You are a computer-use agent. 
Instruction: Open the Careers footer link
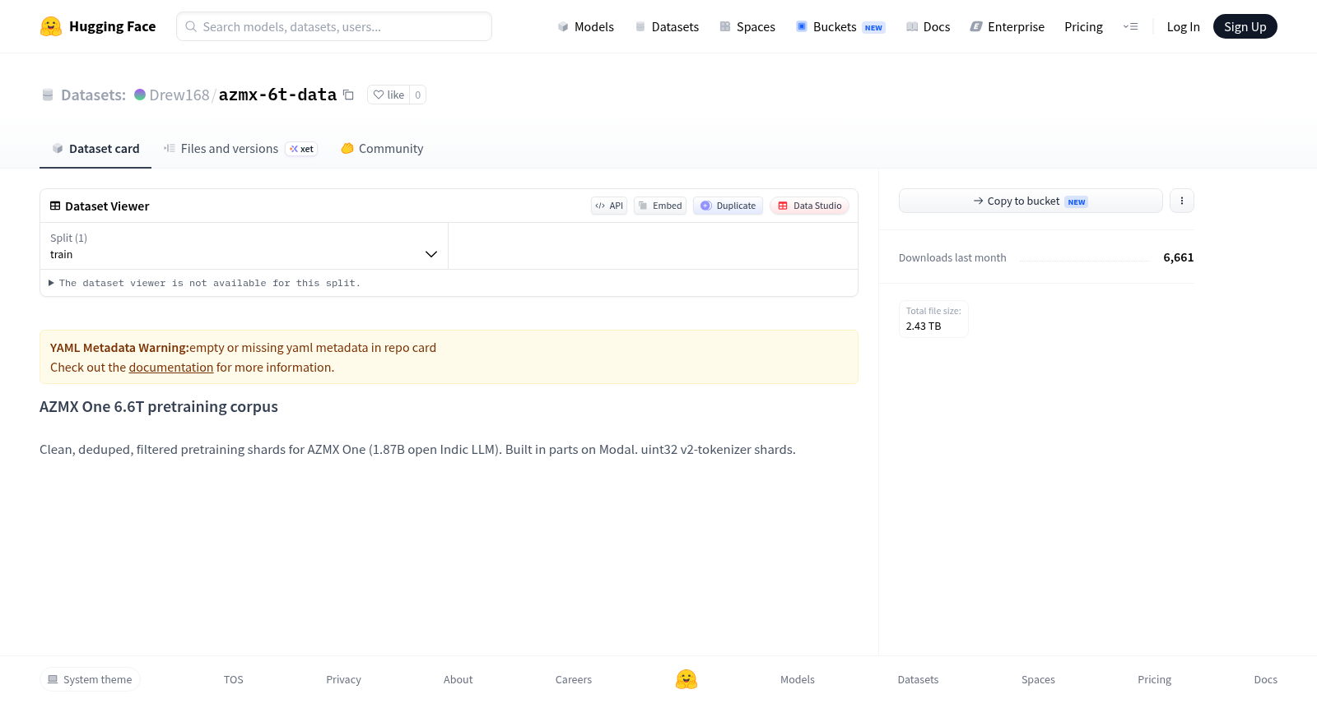click(x=574, y=679)
